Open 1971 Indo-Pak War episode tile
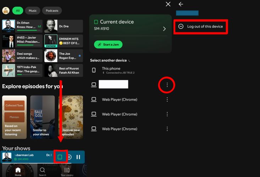The image size is (260, 177). click(22, 70)
